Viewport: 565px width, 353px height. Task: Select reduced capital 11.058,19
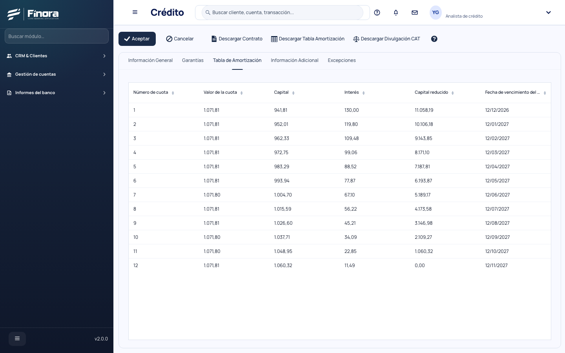click(424, 110)
